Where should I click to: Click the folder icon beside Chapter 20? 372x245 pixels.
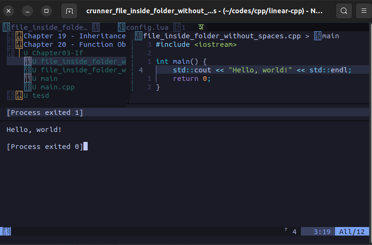(19, 44)
